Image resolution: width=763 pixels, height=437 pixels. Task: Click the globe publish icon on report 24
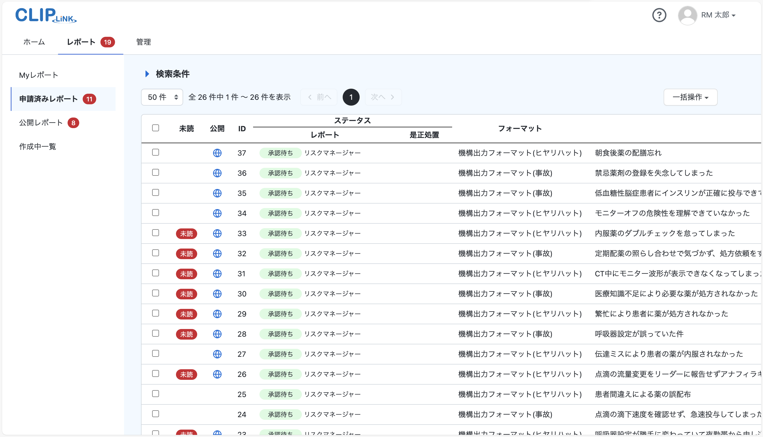click(217, 414)
